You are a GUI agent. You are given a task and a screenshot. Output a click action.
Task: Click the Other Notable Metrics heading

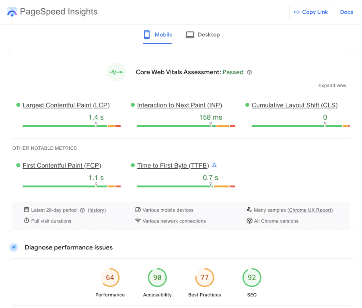click(x=45, y=148)
